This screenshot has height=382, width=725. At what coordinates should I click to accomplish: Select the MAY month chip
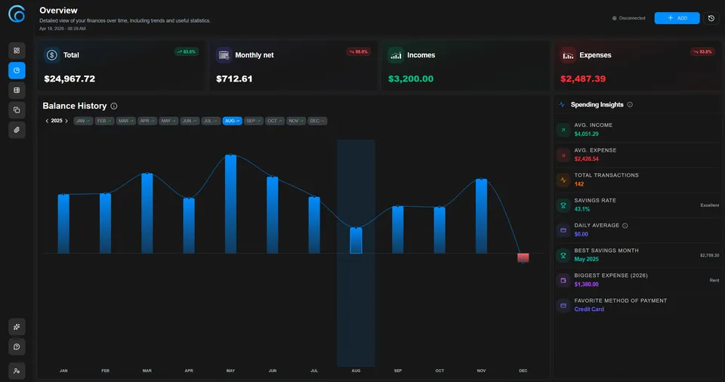point(168,121)
